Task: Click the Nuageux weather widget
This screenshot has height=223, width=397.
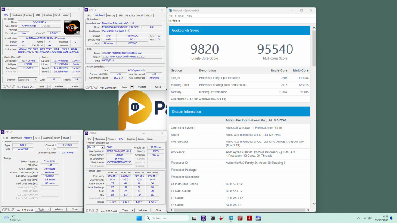Action: coord(10,218)
